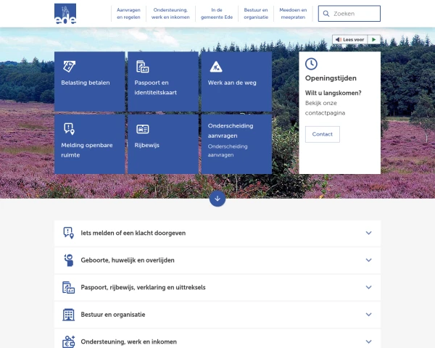Click the Openingstijden clock icon

coord(311,64)
